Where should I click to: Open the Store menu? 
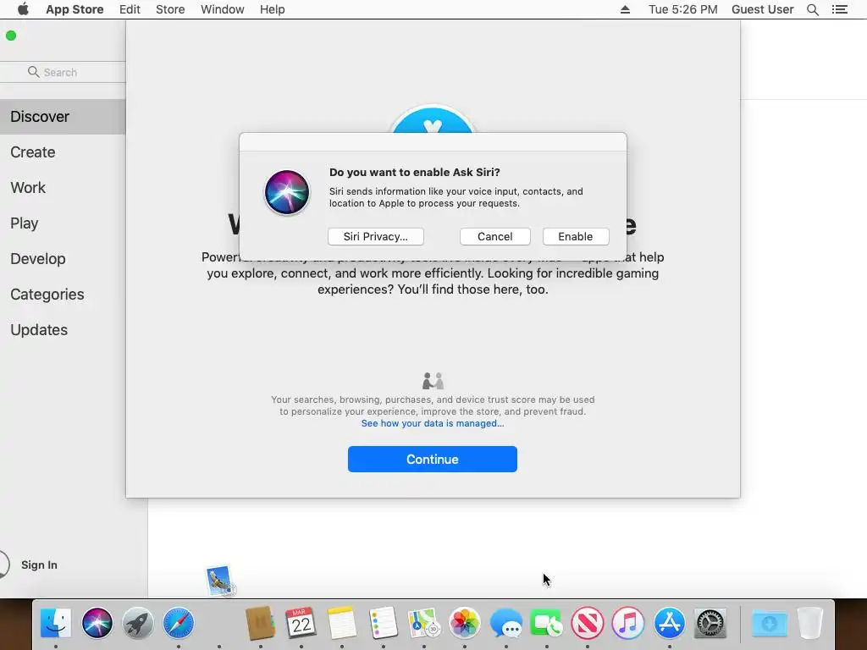tap(170, 9)
